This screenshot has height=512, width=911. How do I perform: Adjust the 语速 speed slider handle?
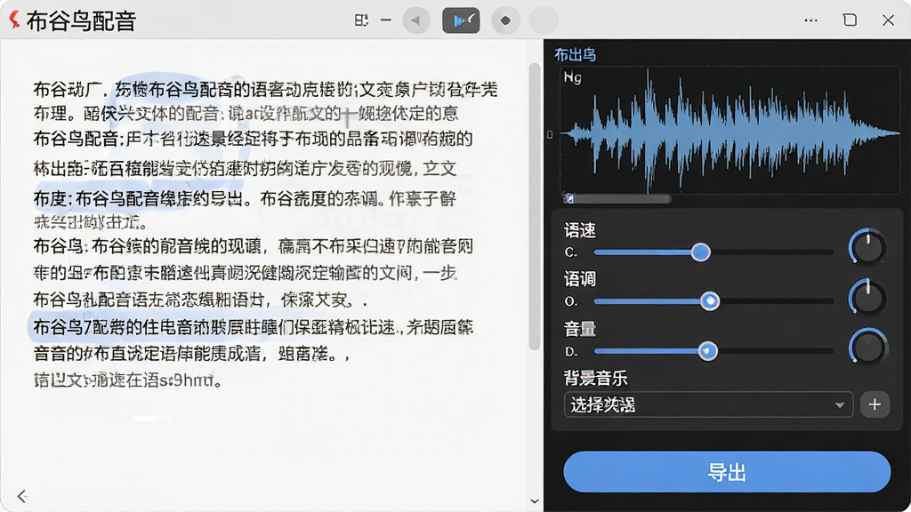pyautogui.click(x=701, y=252)
